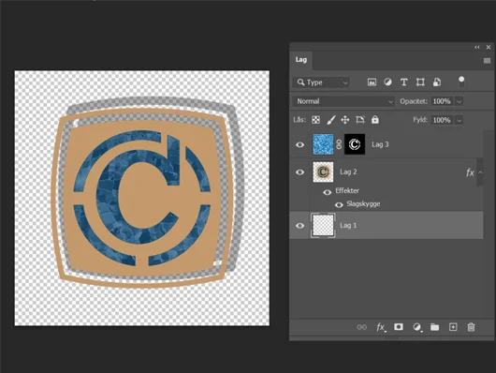This screenshot has width=496, height=373.
Task: Click the fx indicator on Lag 2
Action: (470, 172)
